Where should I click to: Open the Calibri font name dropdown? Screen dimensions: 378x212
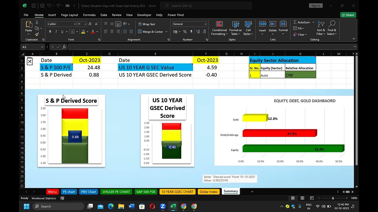(x=74, y=24)
